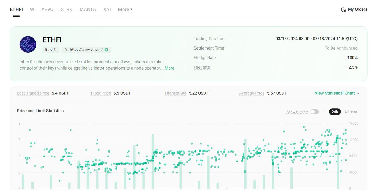Image resolution: width=376 pixels, height=190 pixels.
Task: Open the STRK tab
Action: point(66,9)
